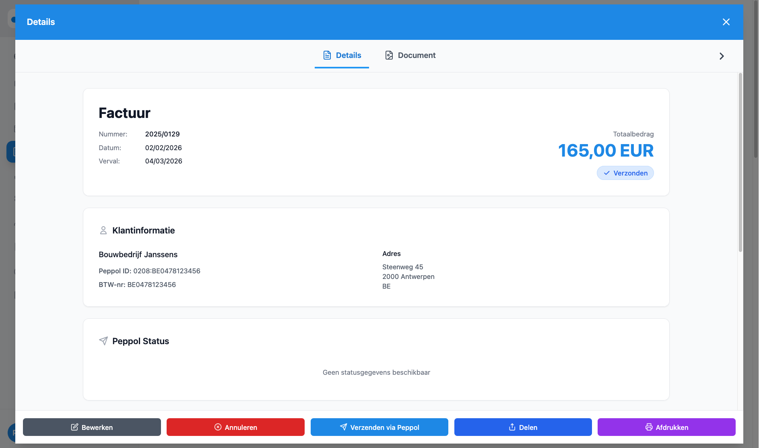Click the total amount 165,00 EUR
Screen dimensions: 759x448
(605, 151)
